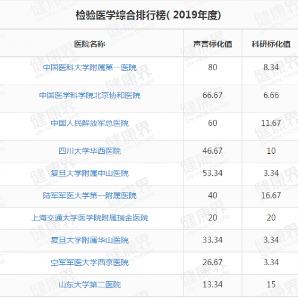Select research value 11.67
The image size is (298, 298).
click(x=271, y=123)
